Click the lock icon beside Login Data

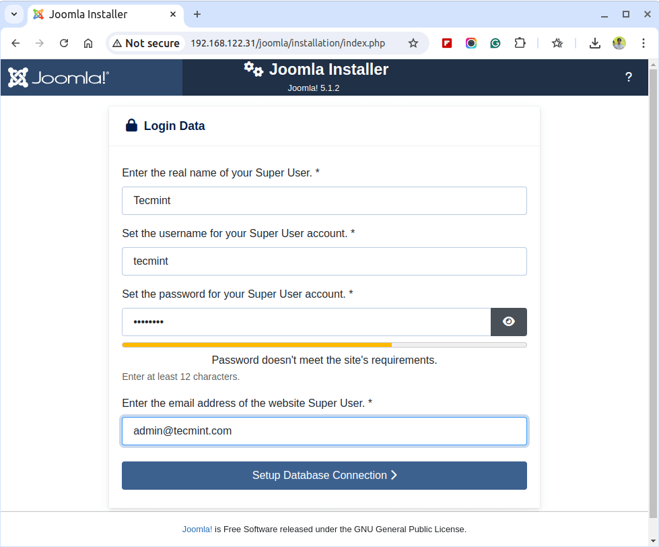pos(131,125)
